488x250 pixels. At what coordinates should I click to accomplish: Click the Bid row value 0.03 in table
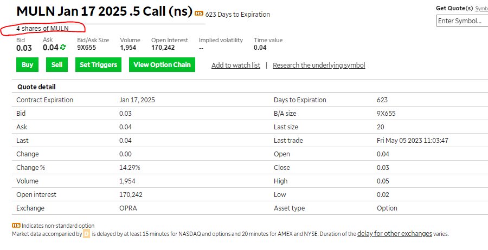125,113
